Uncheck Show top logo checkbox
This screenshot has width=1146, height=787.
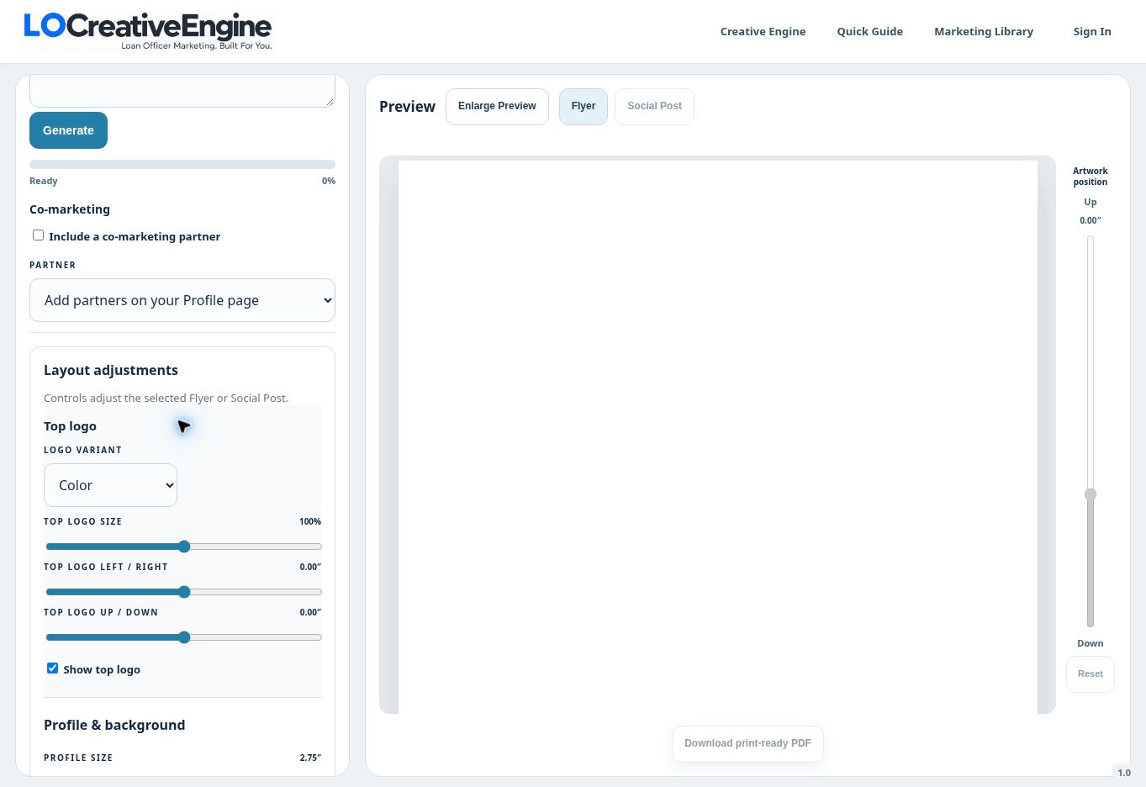(x=52, y=668)
